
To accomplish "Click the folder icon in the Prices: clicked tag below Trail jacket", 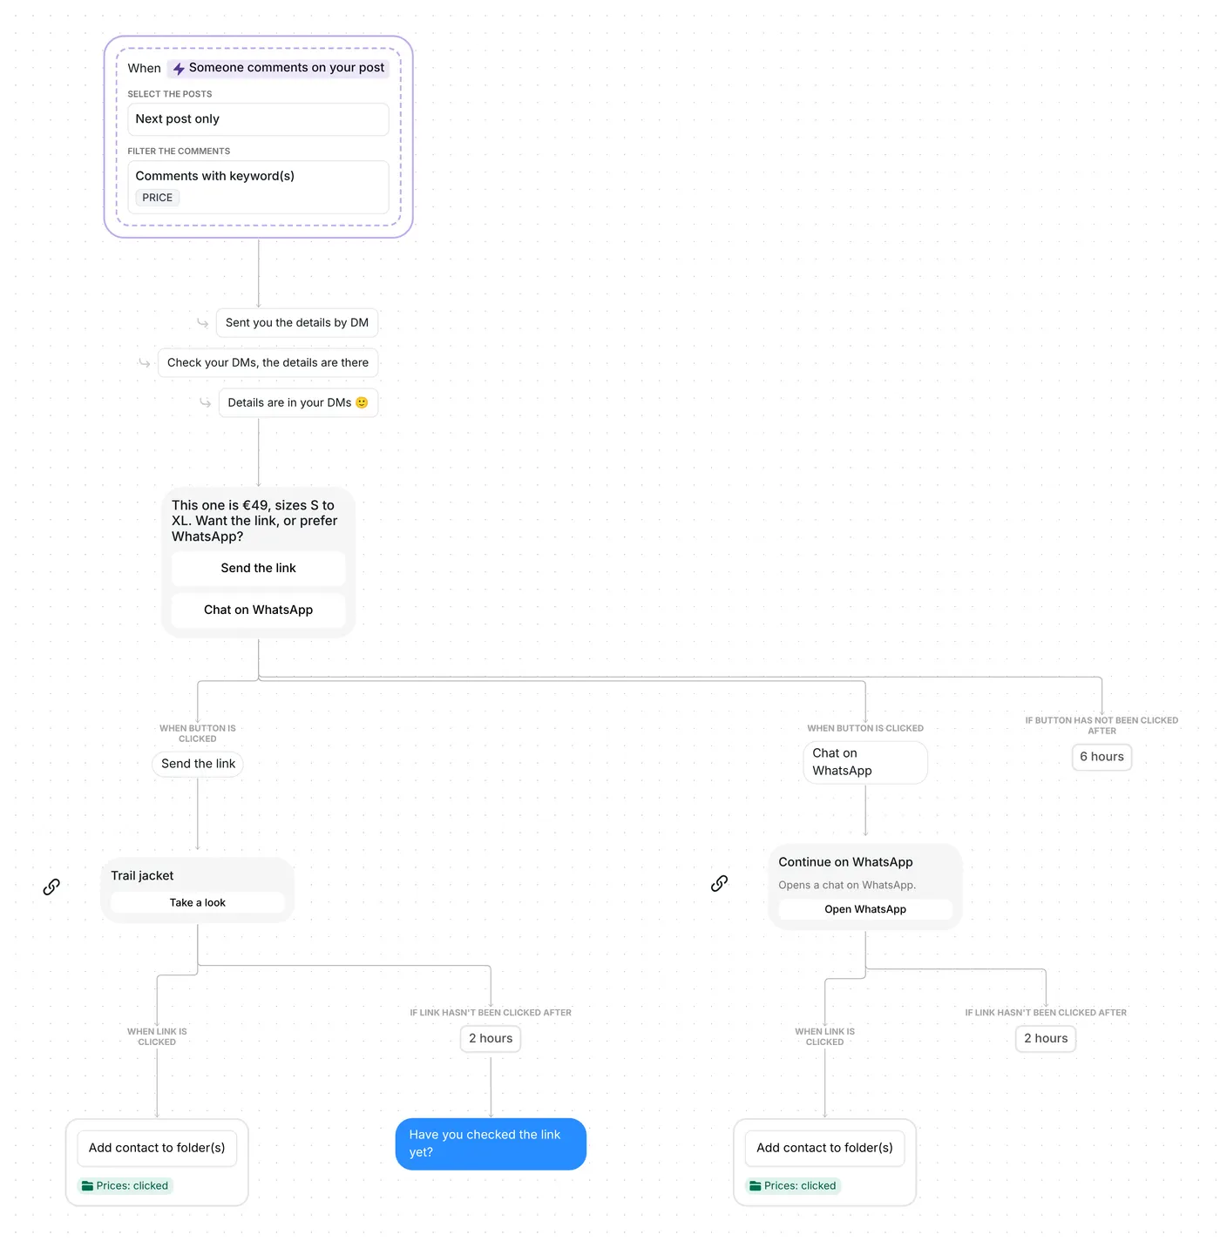I will (x=87, y=1185).
